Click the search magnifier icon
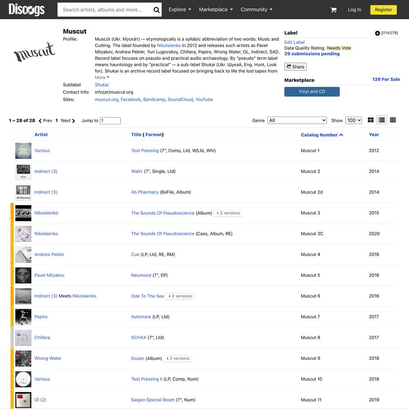This screenshot has width=409, height=409. click(157, 10)
